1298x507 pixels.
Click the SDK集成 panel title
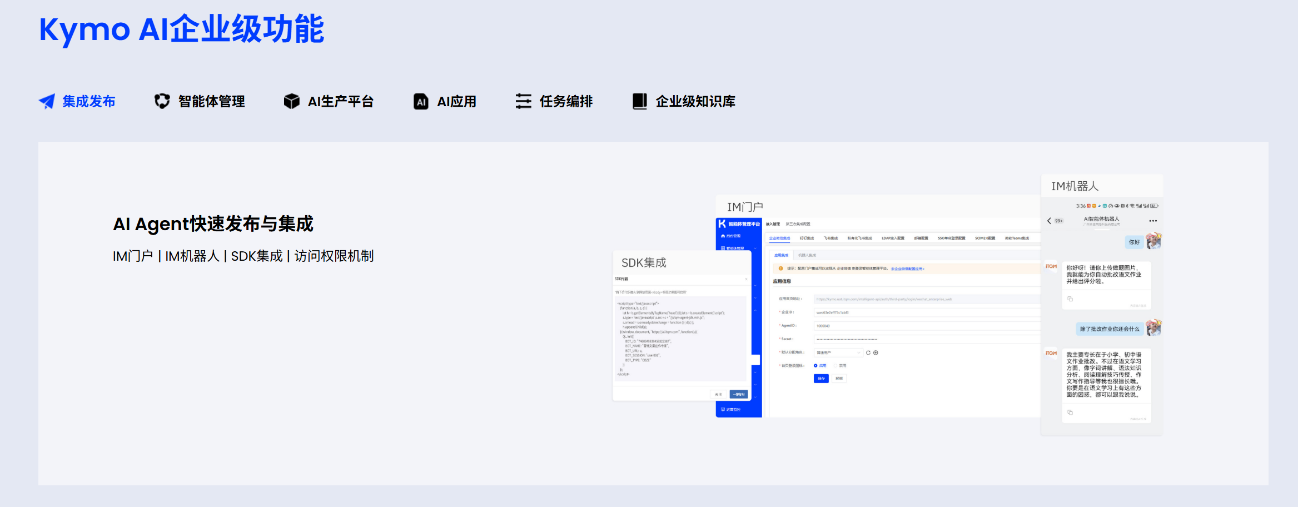pyautogui.click(x=644, y=262)
